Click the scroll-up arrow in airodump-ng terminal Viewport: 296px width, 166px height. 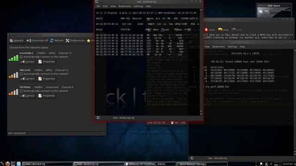(201, 10)
